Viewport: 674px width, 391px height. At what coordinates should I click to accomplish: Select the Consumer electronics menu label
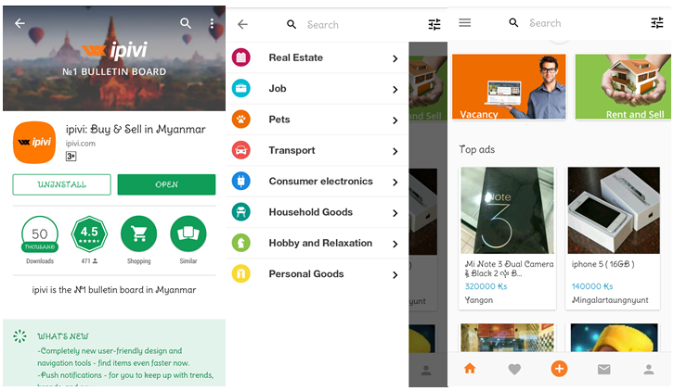pyautogui.click(x=320, y=181)
